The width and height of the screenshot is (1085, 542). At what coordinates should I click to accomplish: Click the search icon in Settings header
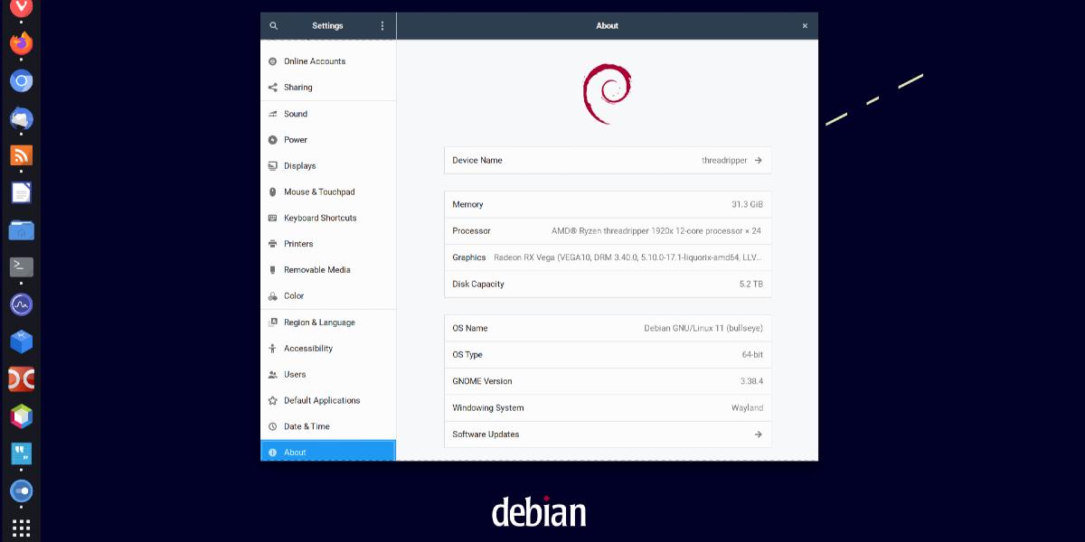coord(274,26)
